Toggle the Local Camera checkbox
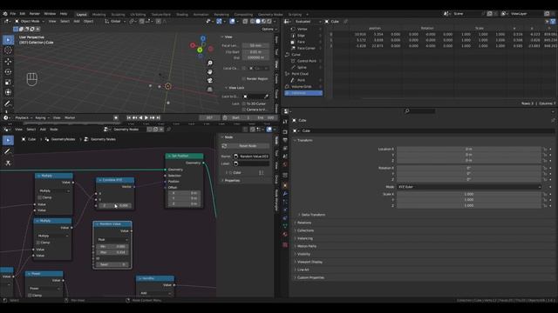 click(244, 68)
